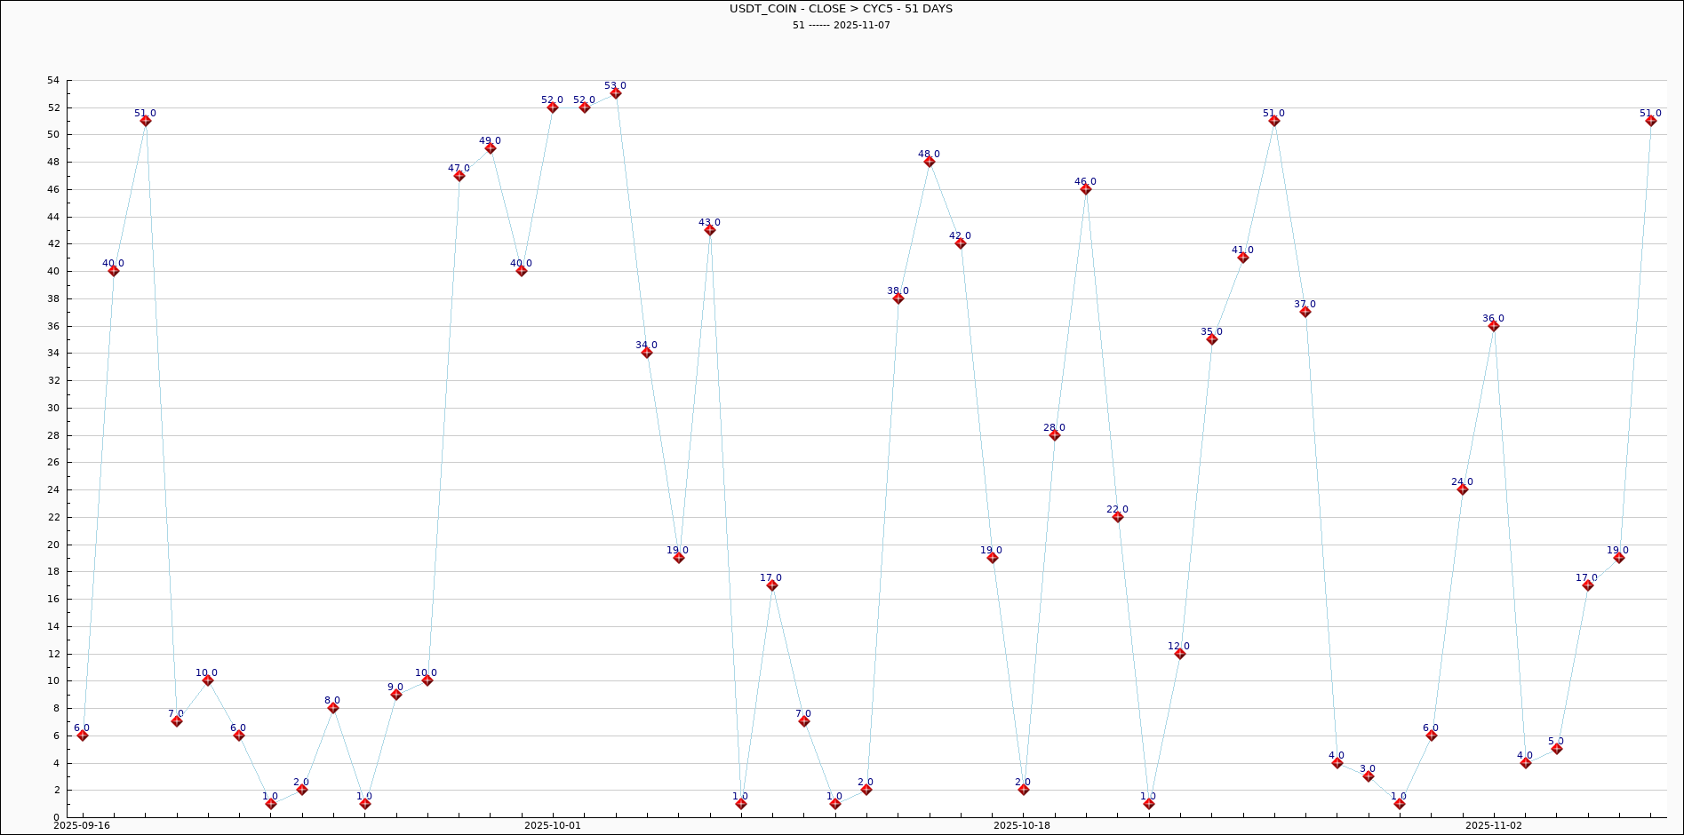
Task: Select the diamond marker at value 49.0
Action: pyautogui.click(x=490, y=148)
